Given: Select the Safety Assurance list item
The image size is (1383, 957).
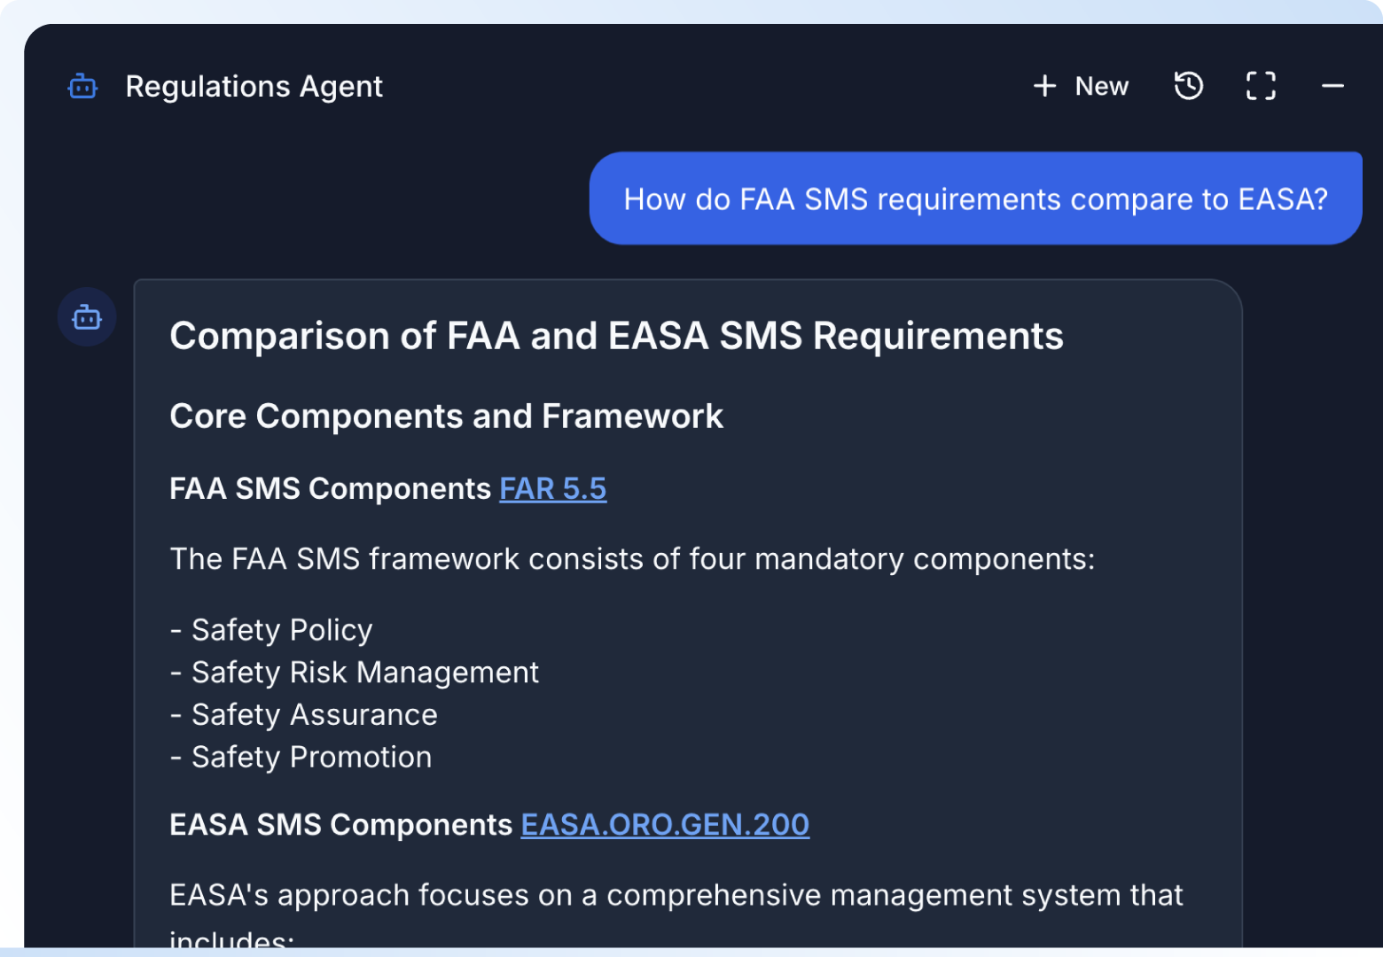Looking at the screenshot, I should point(314,715).
